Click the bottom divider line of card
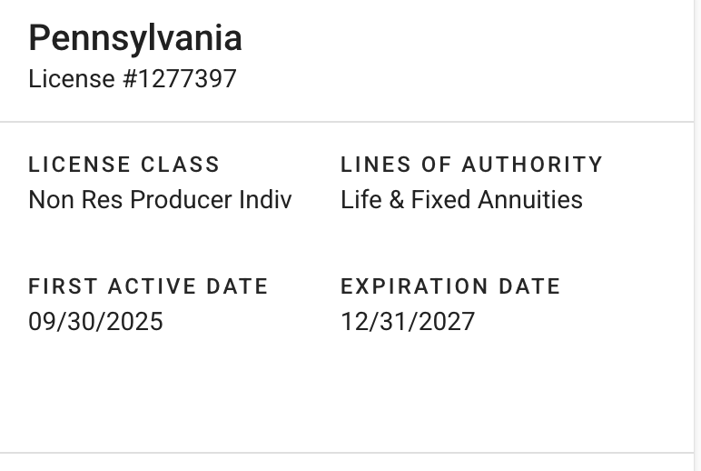 pyautogui.click(x=345, y=453)
